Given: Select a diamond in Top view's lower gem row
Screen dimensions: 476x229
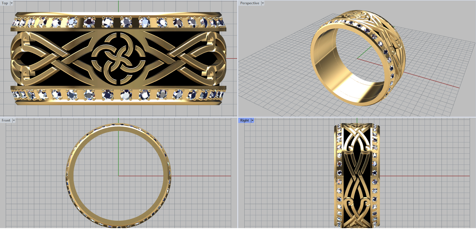Looking at the screenshot, I should tap(107, 95).
